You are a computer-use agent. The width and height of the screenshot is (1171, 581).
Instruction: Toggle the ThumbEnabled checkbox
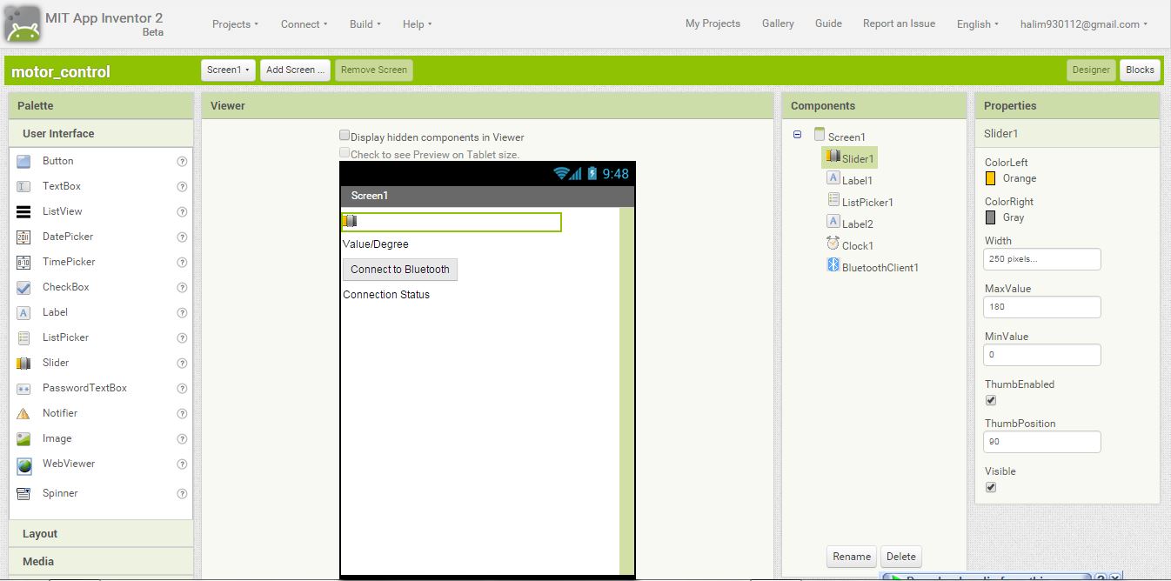tap(990, 400)
